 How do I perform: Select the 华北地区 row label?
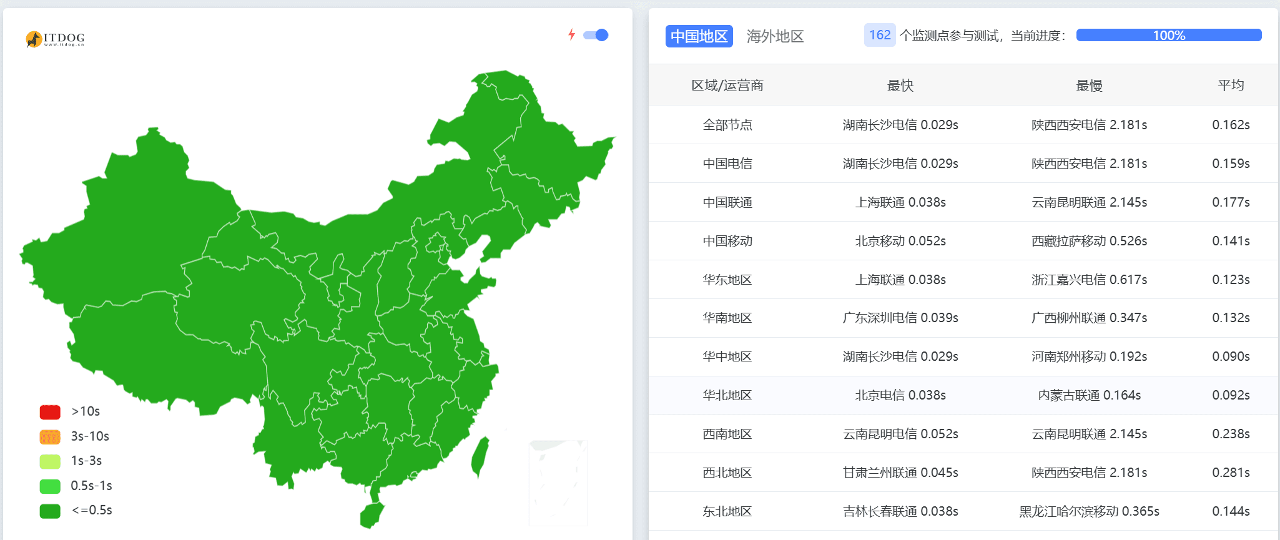pos(727,395)
